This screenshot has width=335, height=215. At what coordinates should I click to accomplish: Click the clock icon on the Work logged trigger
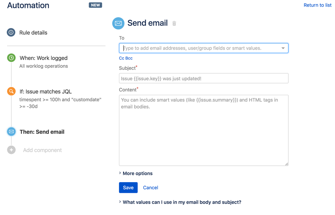click(11, 58)
